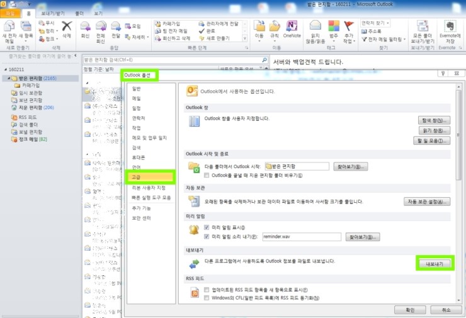This screenshot has height=318, width=466.
Task: Switch to the 보내기/받기 ribbon tab
Action: [x=53, y=13]
